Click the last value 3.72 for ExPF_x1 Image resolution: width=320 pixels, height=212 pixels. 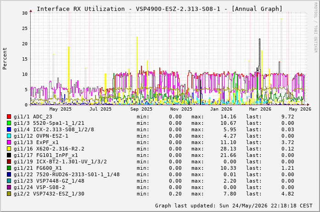click(x=288, y=142)
